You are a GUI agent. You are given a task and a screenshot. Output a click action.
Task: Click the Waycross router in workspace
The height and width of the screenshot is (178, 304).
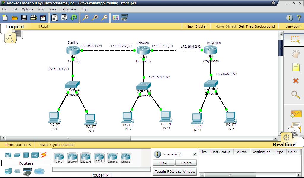[210, 50]
